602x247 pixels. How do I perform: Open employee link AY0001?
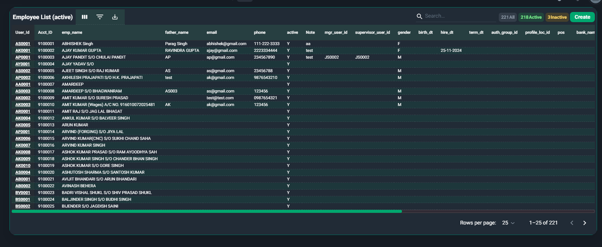[23, 64]
